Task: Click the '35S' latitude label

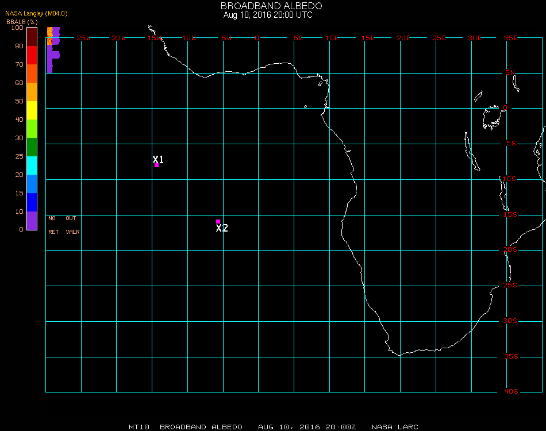Action: click(x=512, y=356)
